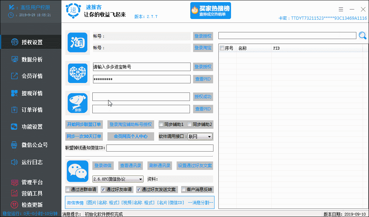The image size is (369, 217).
Task: Click the 登录微信 button
Action: click(103, 165)
